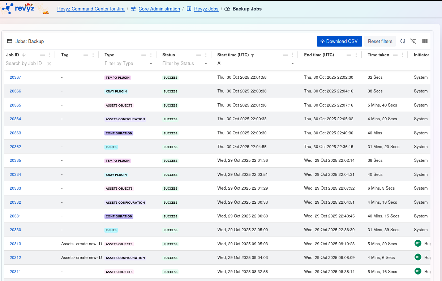This screenshot has width=442, height=281.
Task: Open the Status column options menu
Action: [x=206, y=55]
